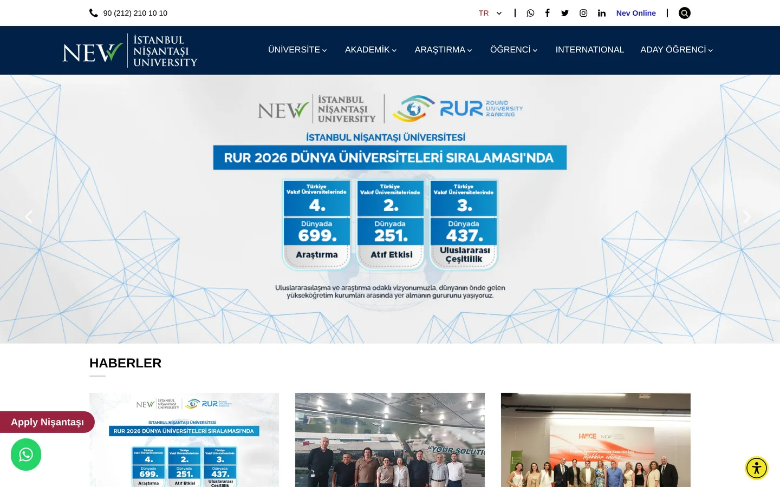Open the INTERNATIONAL menu item
780x487 pixels.
590,50
